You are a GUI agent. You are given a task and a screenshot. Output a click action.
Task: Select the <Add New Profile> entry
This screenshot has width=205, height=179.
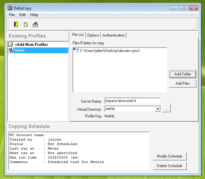click(32, 45)
